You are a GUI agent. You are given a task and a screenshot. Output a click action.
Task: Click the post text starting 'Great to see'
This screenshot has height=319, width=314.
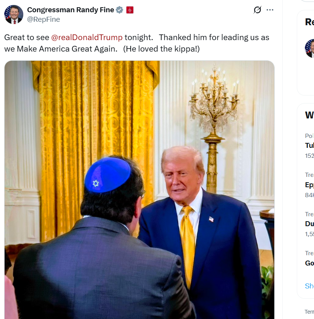point(137,43)
